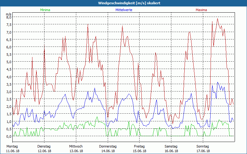
Task: Select the Mittwoch day label
Action: (76, 146)
